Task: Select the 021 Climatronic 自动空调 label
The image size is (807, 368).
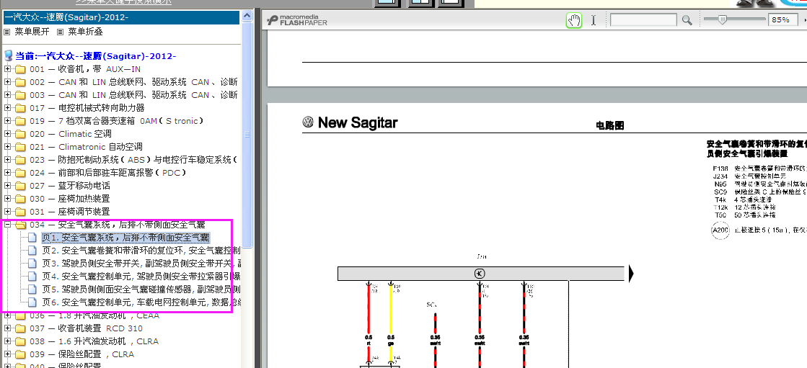Action: (86, 147)
